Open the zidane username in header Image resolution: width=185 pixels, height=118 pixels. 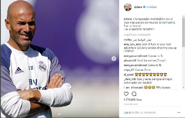[x=138, y=7]
